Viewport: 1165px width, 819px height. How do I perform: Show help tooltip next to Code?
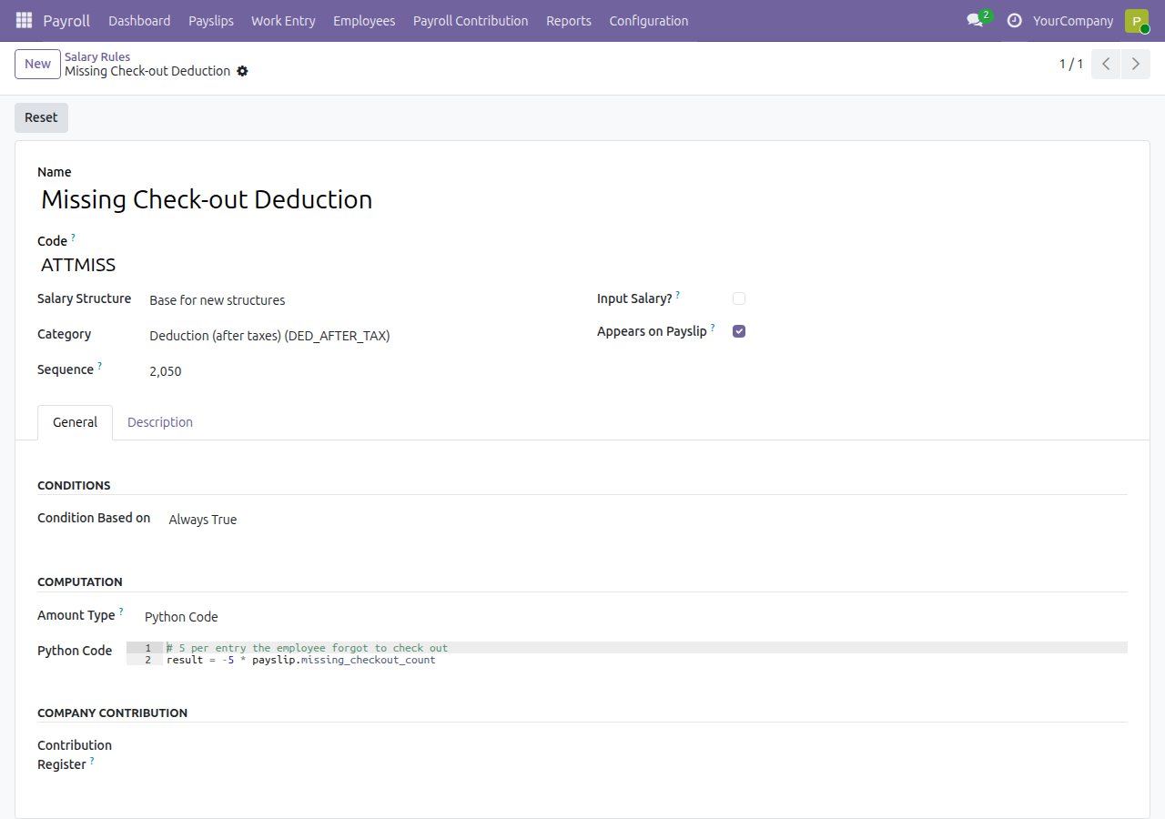[74, 237]
